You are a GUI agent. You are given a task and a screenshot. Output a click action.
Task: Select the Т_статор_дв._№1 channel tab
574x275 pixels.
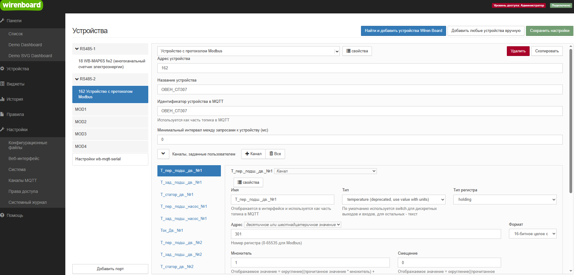[x=177, y=195]
